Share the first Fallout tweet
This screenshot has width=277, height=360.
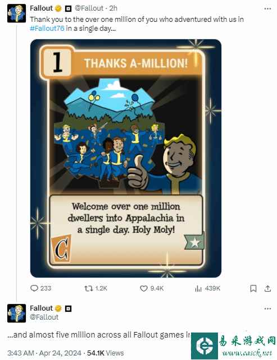pyautogui.click(x=267, y=288)
